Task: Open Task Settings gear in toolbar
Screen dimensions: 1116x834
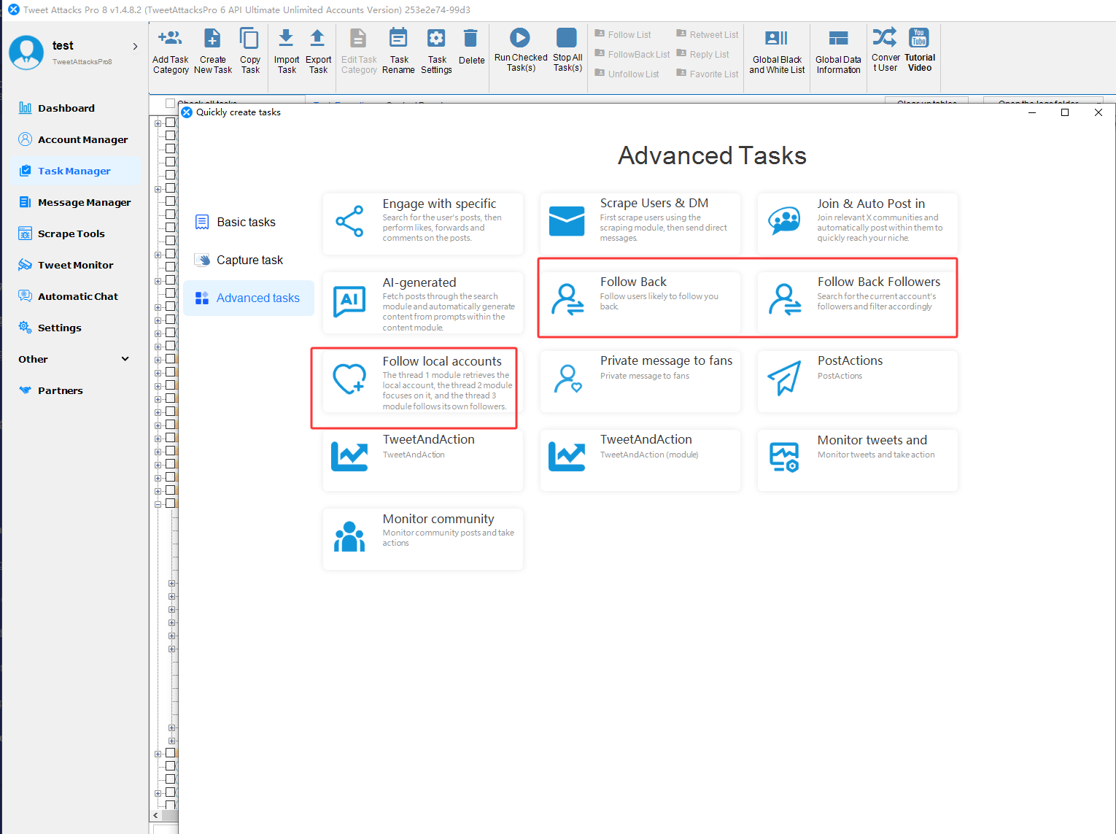Action: pos(436,50)
